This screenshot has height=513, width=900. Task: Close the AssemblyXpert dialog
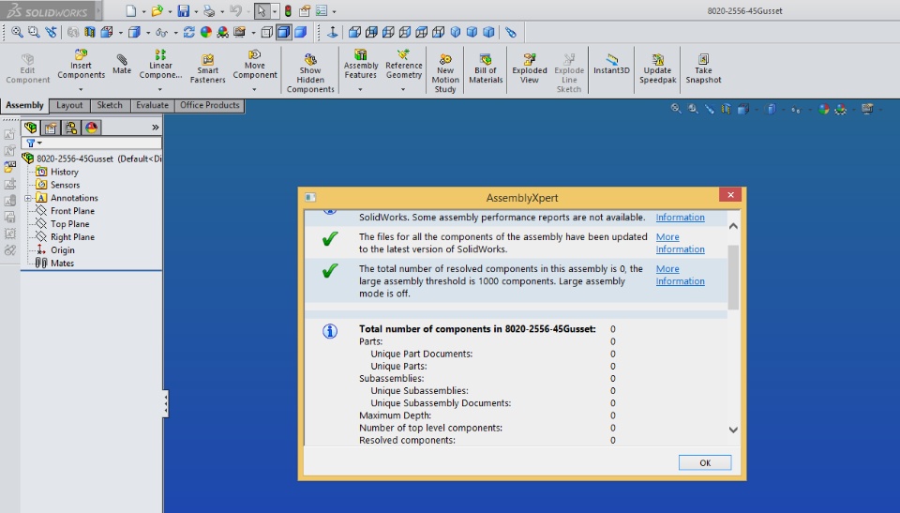pos(730,195)
